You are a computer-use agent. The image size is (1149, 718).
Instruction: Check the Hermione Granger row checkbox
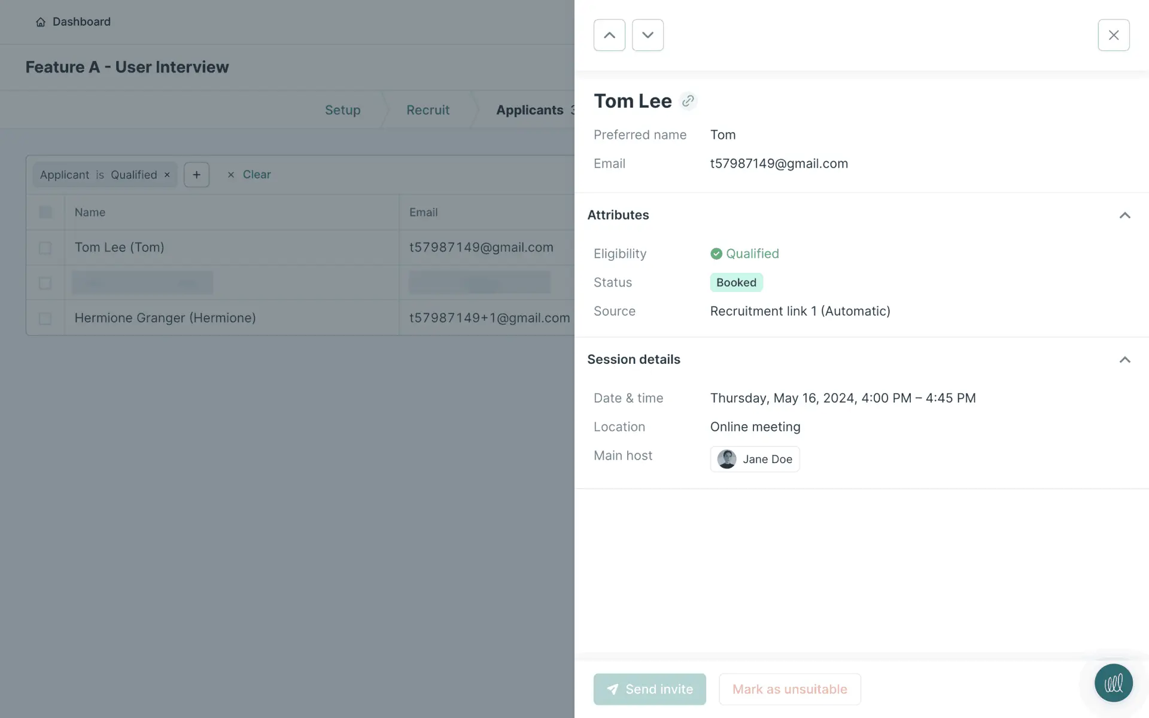tap(45, 318)
